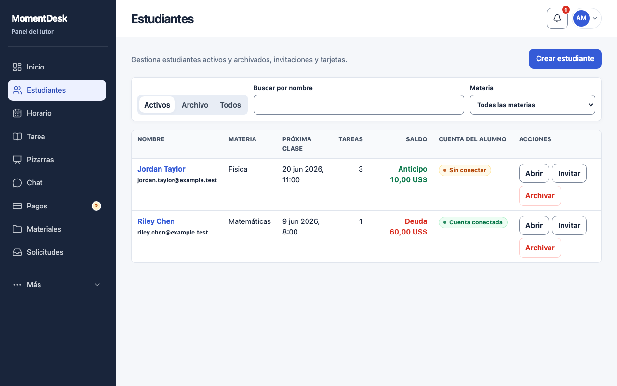Click the Deuda 60,00 US$ balance
The image size is (617, 386).
point(408,227)
